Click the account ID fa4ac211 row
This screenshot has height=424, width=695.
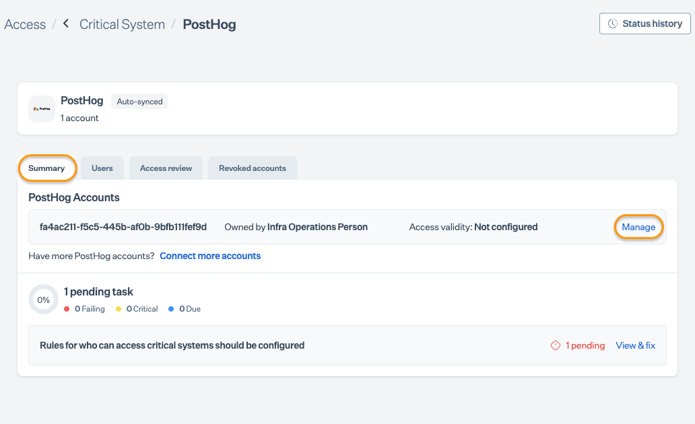(x=123, y=227)
